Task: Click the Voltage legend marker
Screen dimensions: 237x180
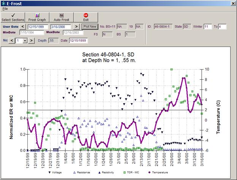Action: (x=49, y=172)
